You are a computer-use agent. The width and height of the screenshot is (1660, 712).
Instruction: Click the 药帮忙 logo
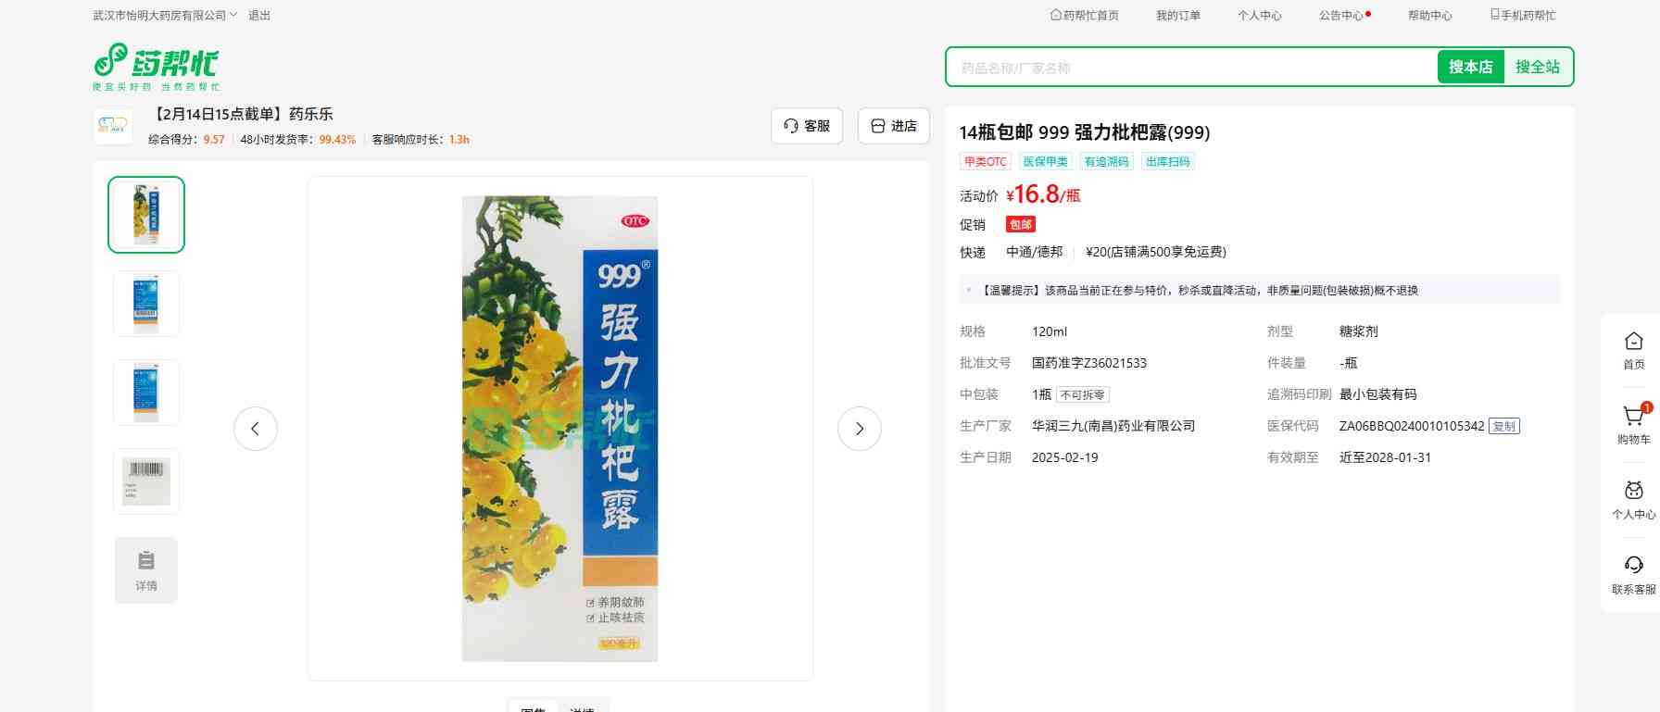point(156,67)
